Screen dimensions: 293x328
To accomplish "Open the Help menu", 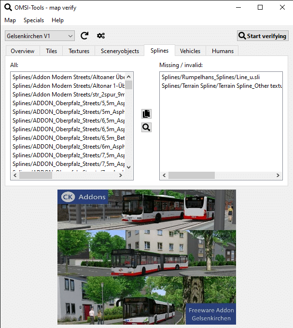I will tap(57, 20).
